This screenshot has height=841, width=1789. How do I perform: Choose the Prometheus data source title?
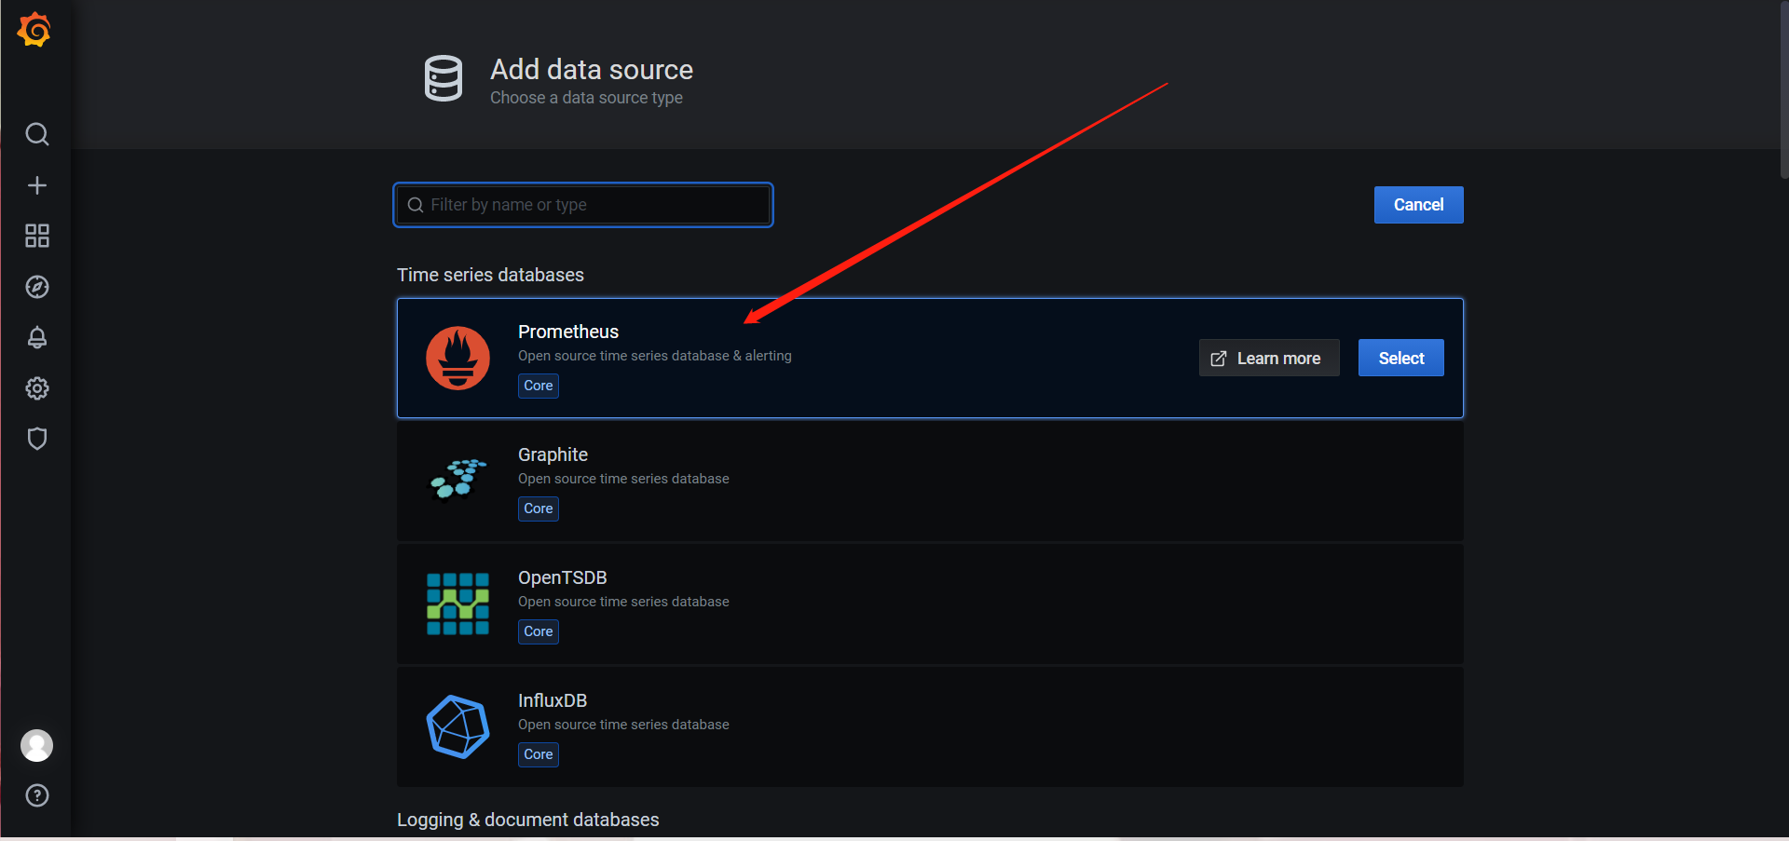tap(568, 332)
